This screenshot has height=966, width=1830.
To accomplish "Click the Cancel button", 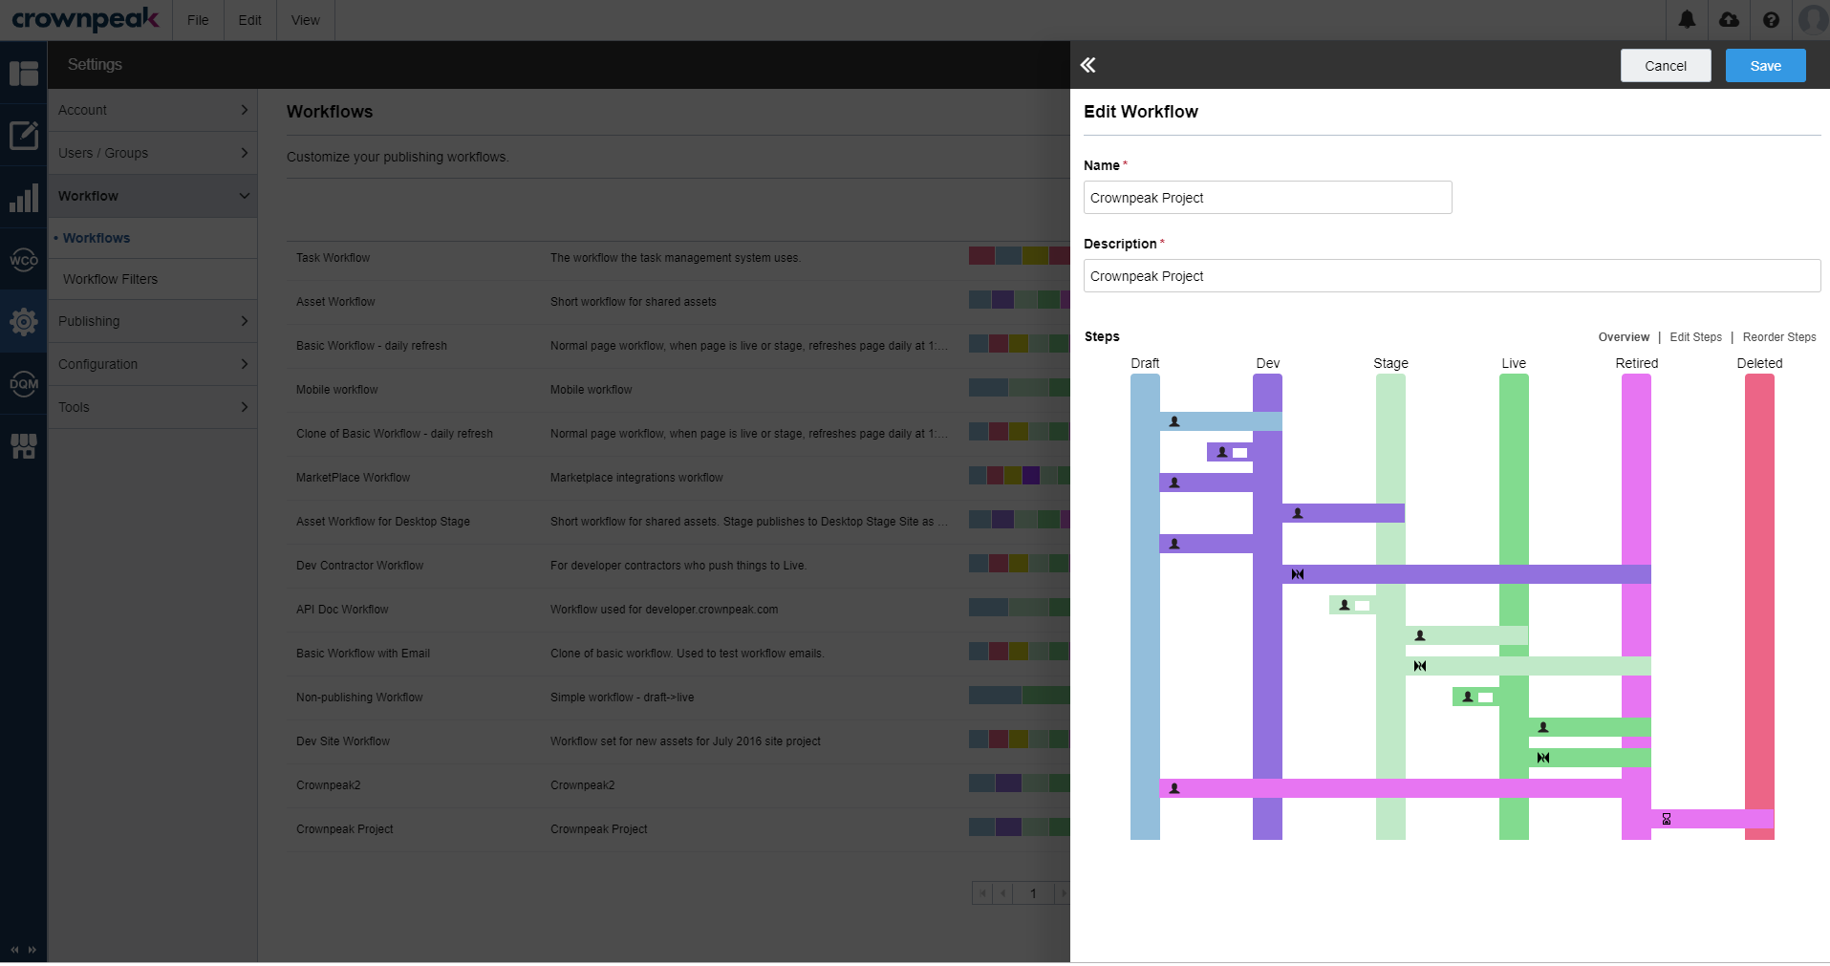I will pos(1666,65).
